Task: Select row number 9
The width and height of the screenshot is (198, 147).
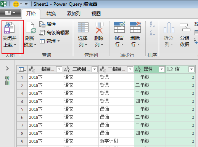Action: coord(22,141)
